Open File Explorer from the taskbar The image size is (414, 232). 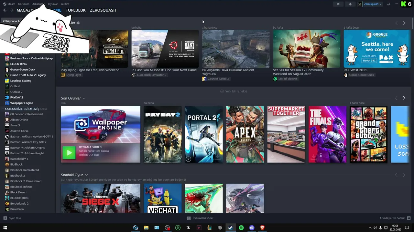point(146,228)
